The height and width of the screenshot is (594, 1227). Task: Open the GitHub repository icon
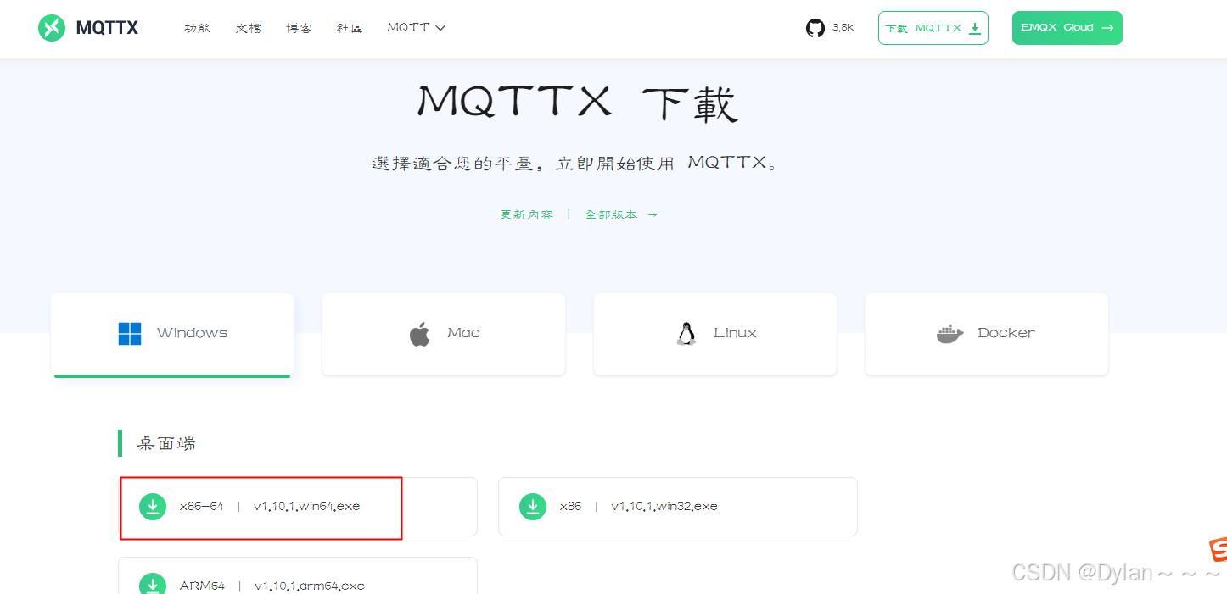[x=815, y=28]
